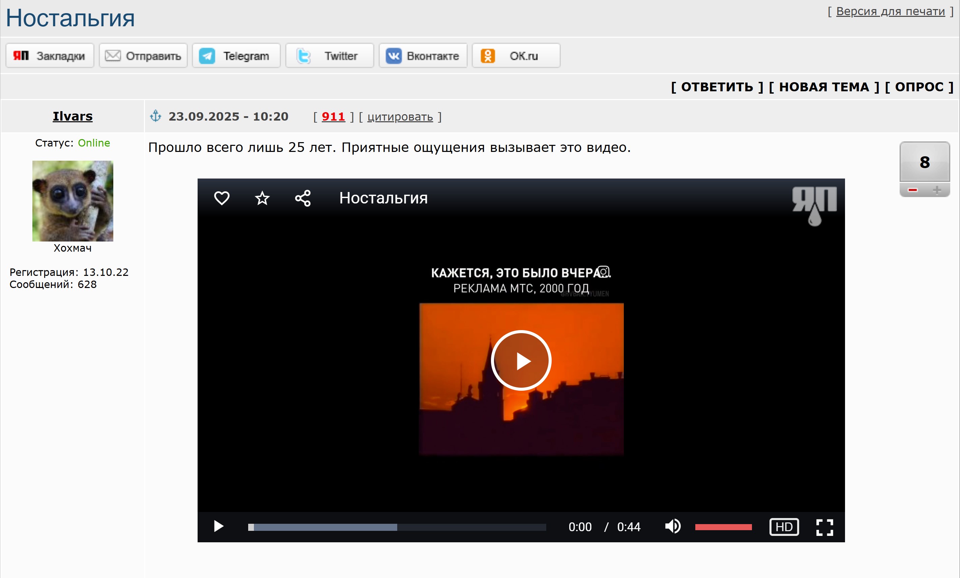Start video with the large center play button
Image resolution: width=960 pixels, height=578 pixels.
(x=521, y=360)
